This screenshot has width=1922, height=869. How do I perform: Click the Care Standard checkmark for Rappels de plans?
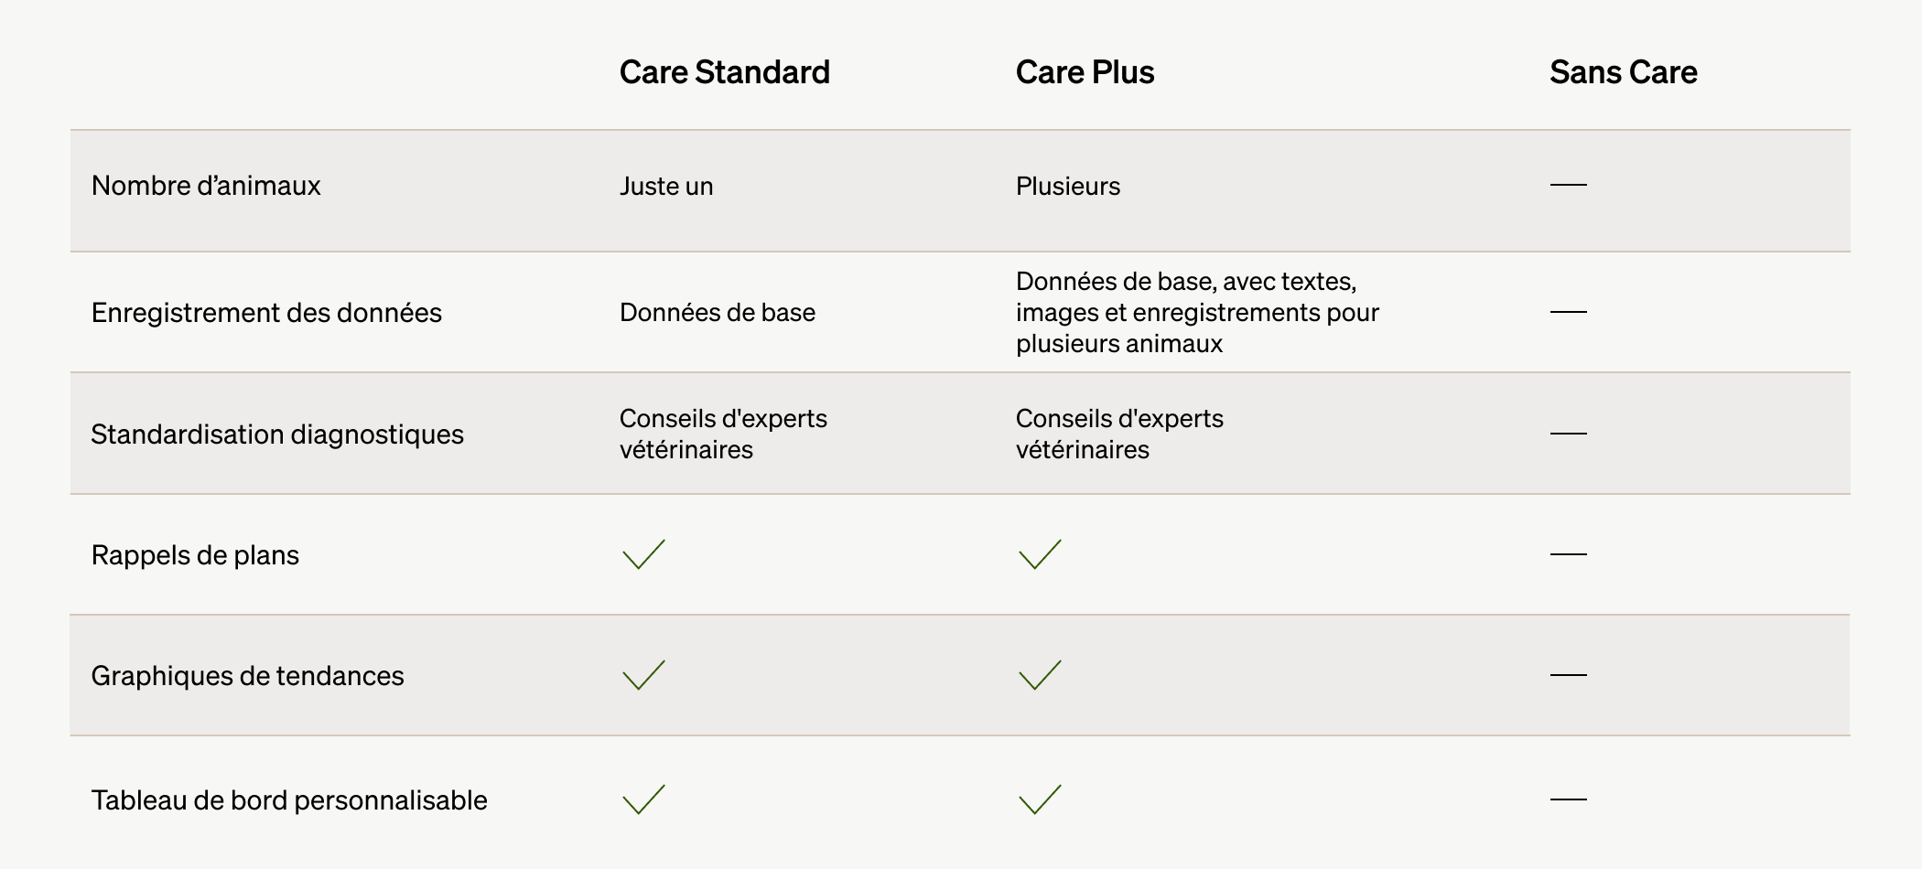click(643, 554)
